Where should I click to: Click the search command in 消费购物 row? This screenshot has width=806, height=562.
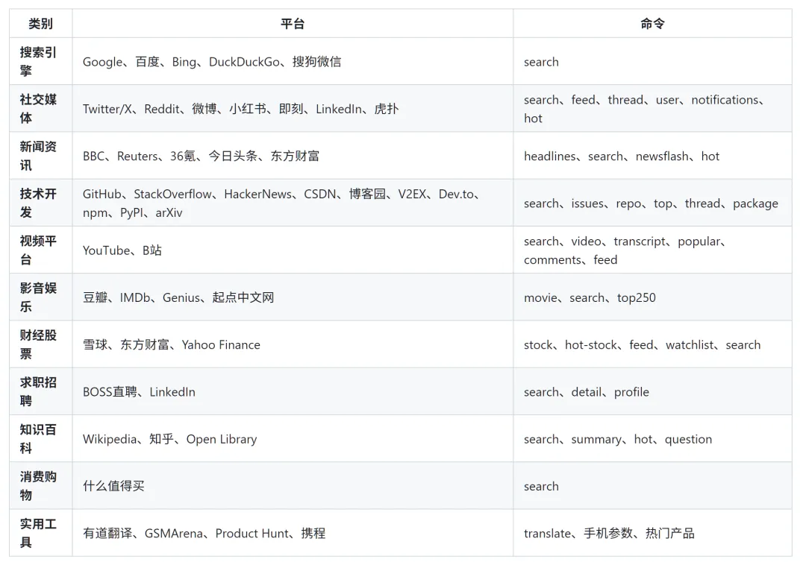pos(652,487)
